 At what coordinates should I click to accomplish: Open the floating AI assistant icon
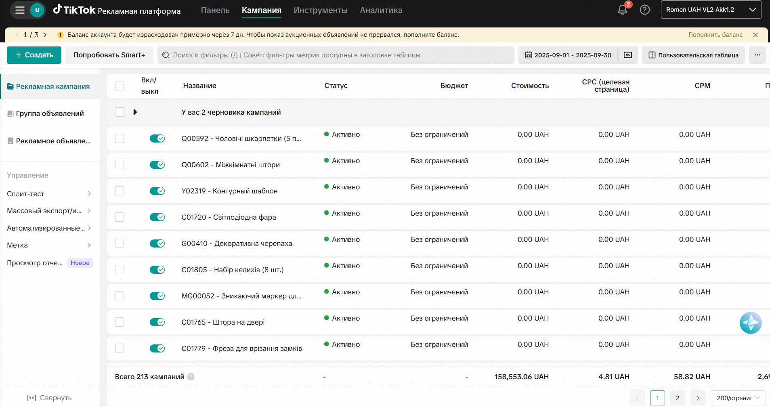751,323
